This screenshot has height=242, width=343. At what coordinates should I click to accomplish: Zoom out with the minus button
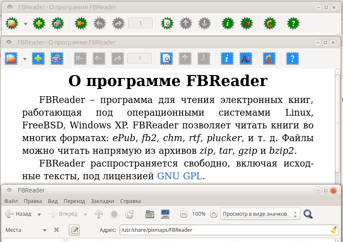click(184, 214)
